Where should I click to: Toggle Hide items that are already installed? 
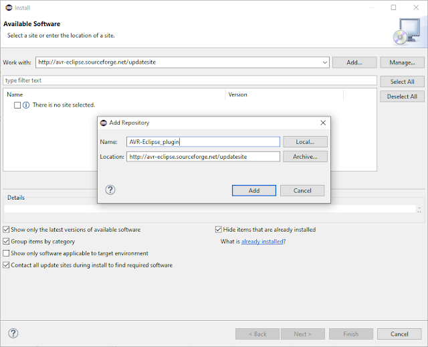[219, 229]
